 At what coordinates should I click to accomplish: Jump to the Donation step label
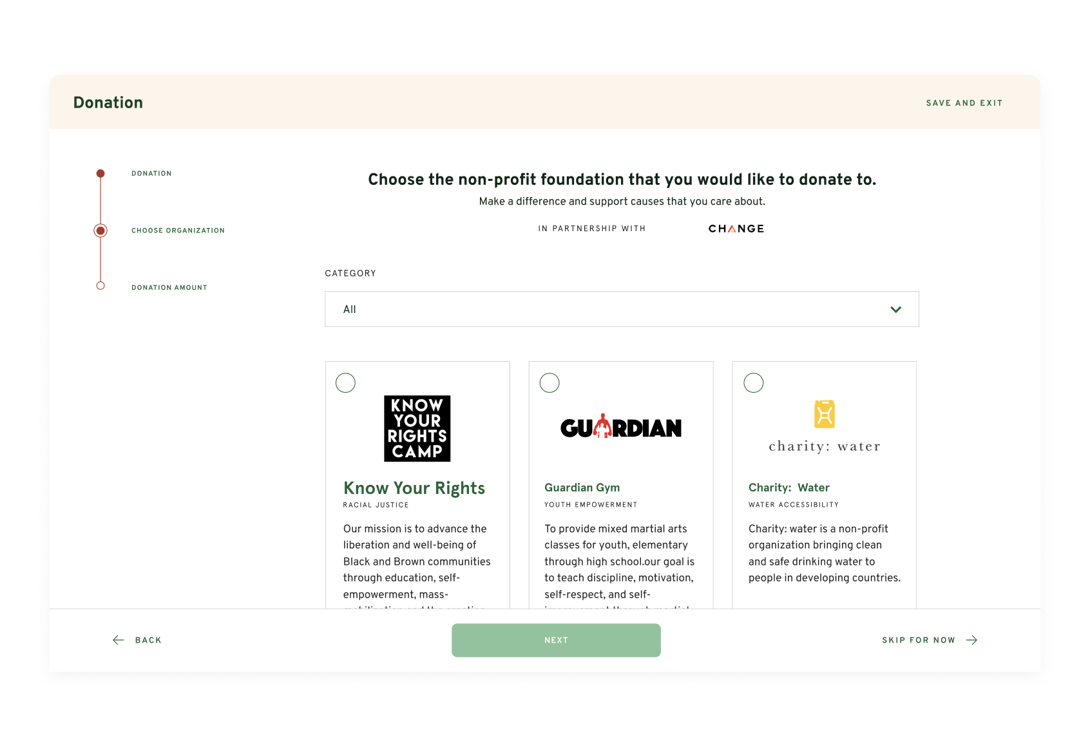tap(151, 174)
